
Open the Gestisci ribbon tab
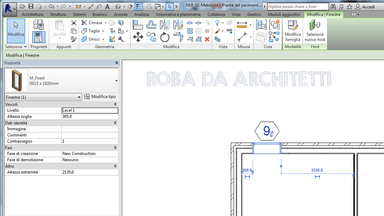click(254, 14)
